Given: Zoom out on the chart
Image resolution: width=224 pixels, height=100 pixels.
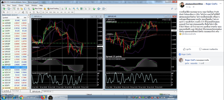Looking at the screenshot, I should [x=78, y=9].
